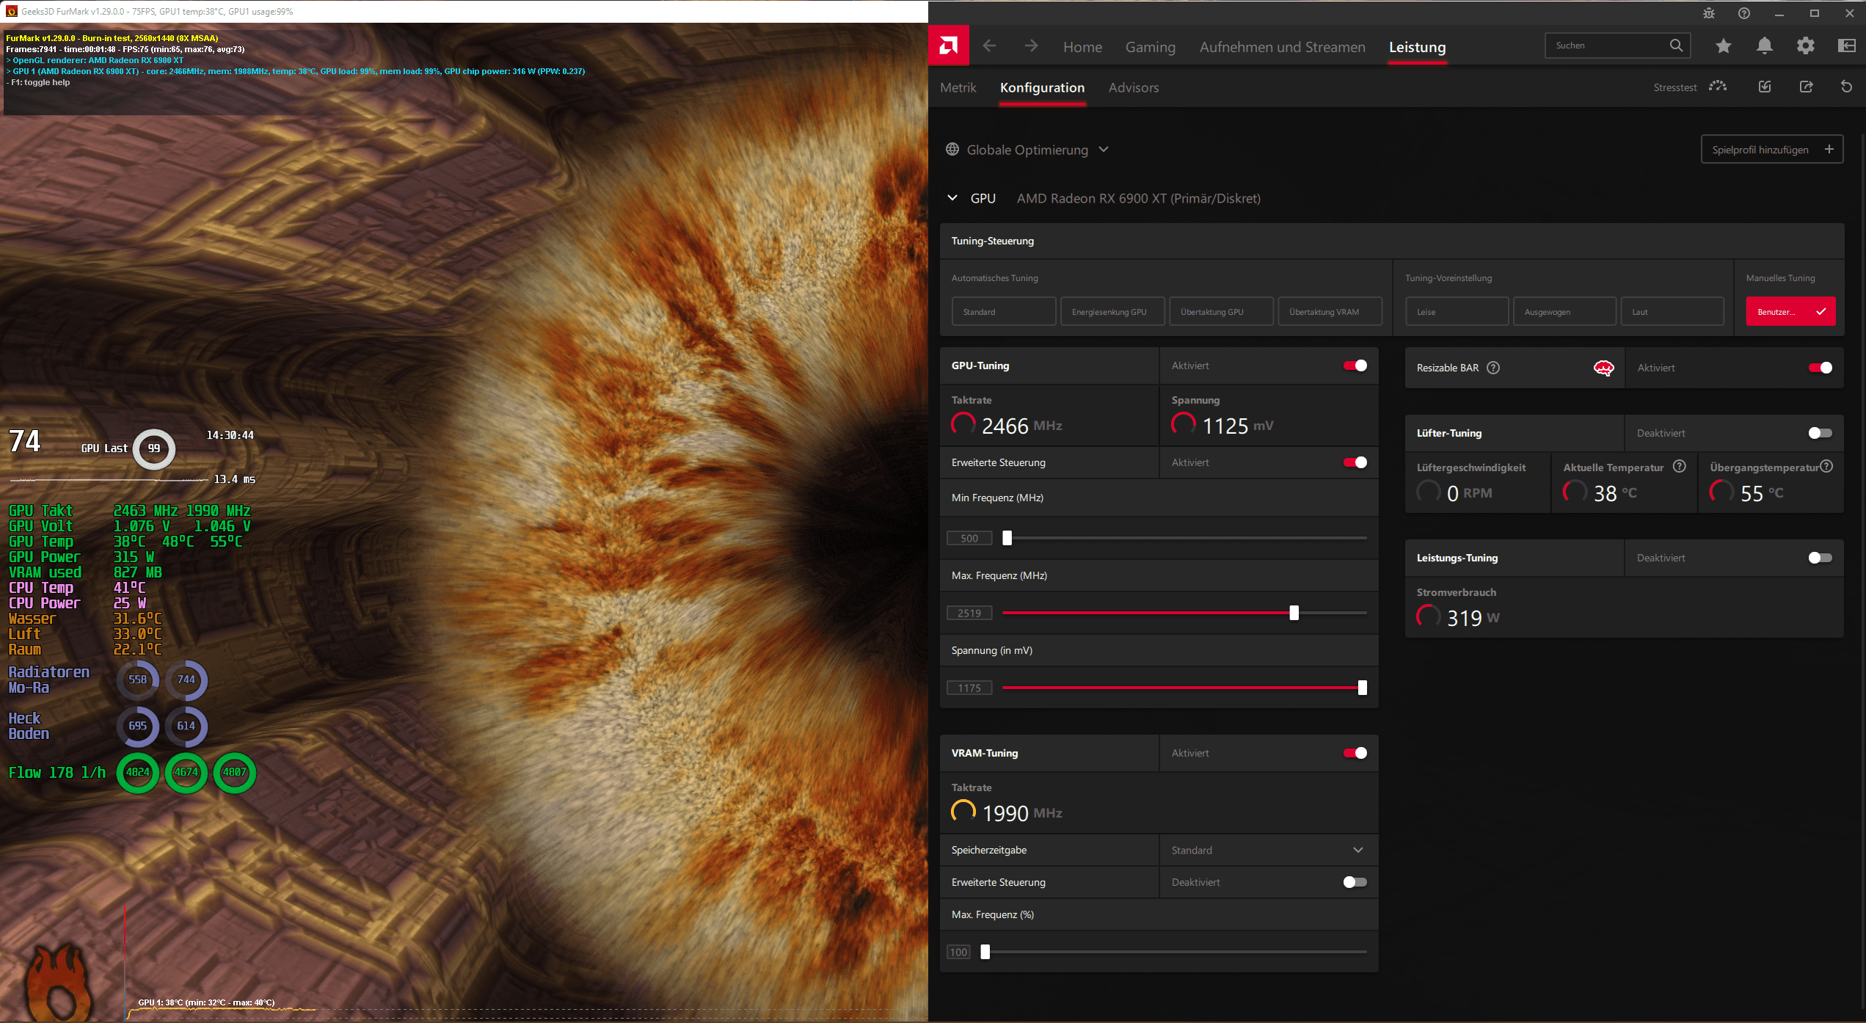Open Aufnehmen und Streamen tab
1866x1023 pixels.
(1282, 47)
